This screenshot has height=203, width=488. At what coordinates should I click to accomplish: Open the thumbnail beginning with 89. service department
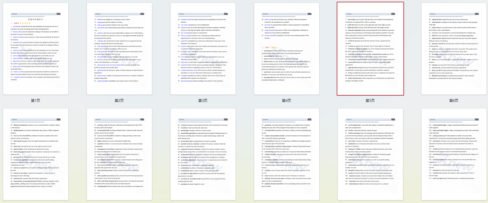(370, 154)
